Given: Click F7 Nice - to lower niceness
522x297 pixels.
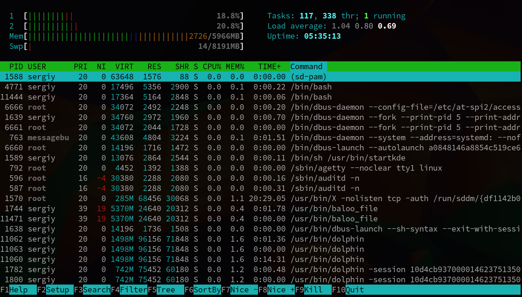Looking at the screenshot, I should (x=240, y=290).
